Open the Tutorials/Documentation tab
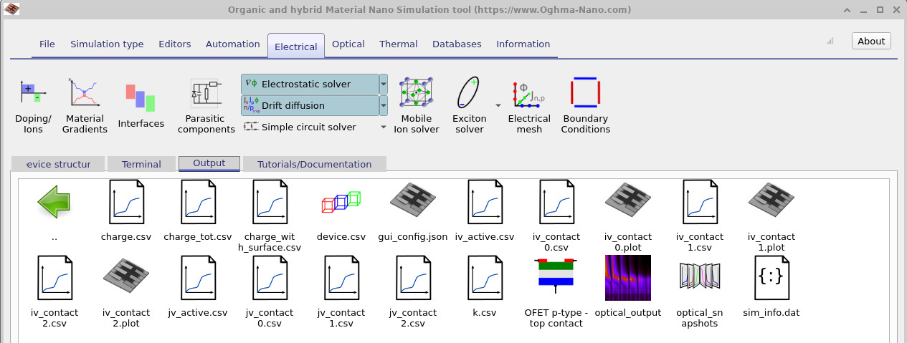 click(314, 164)
